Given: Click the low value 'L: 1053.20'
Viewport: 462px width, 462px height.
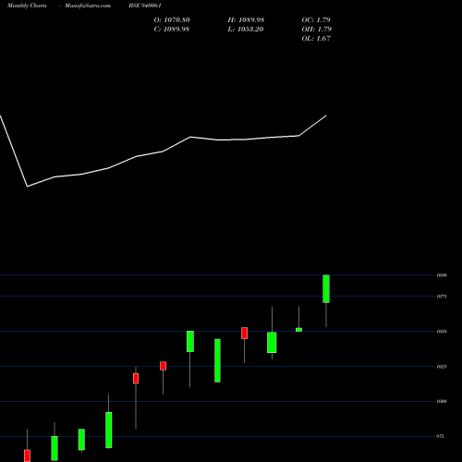Looking at the screenshot, I should tap(246, 30).
